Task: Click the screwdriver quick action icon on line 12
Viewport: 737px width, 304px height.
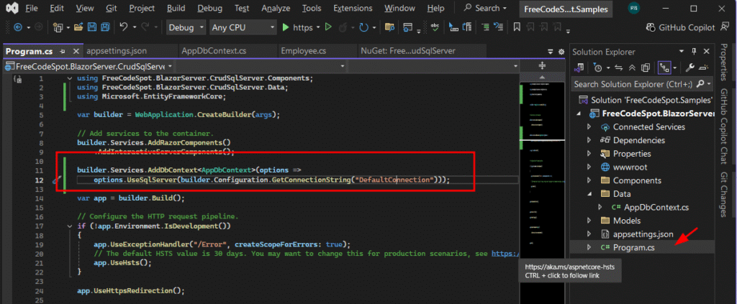Action: coord(56,180)
